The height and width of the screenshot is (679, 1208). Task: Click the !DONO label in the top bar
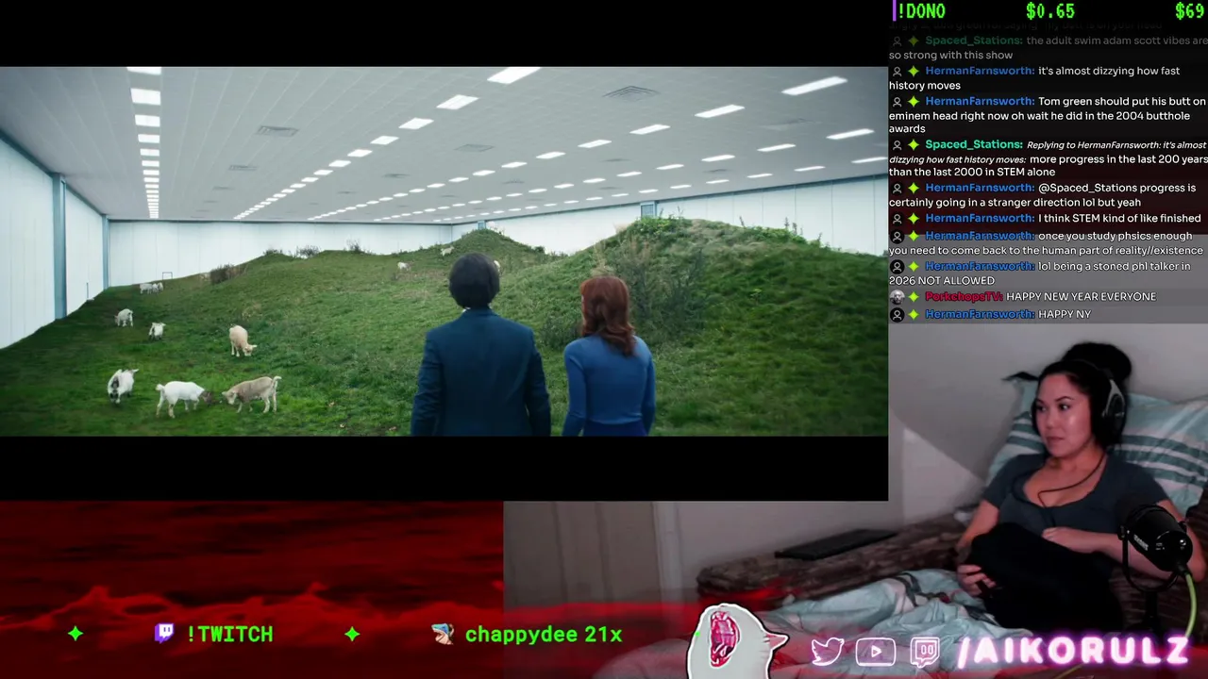pos(921,11)
